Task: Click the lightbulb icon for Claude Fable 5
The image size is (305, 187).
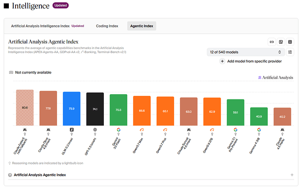Action: [x=25, y=134]
